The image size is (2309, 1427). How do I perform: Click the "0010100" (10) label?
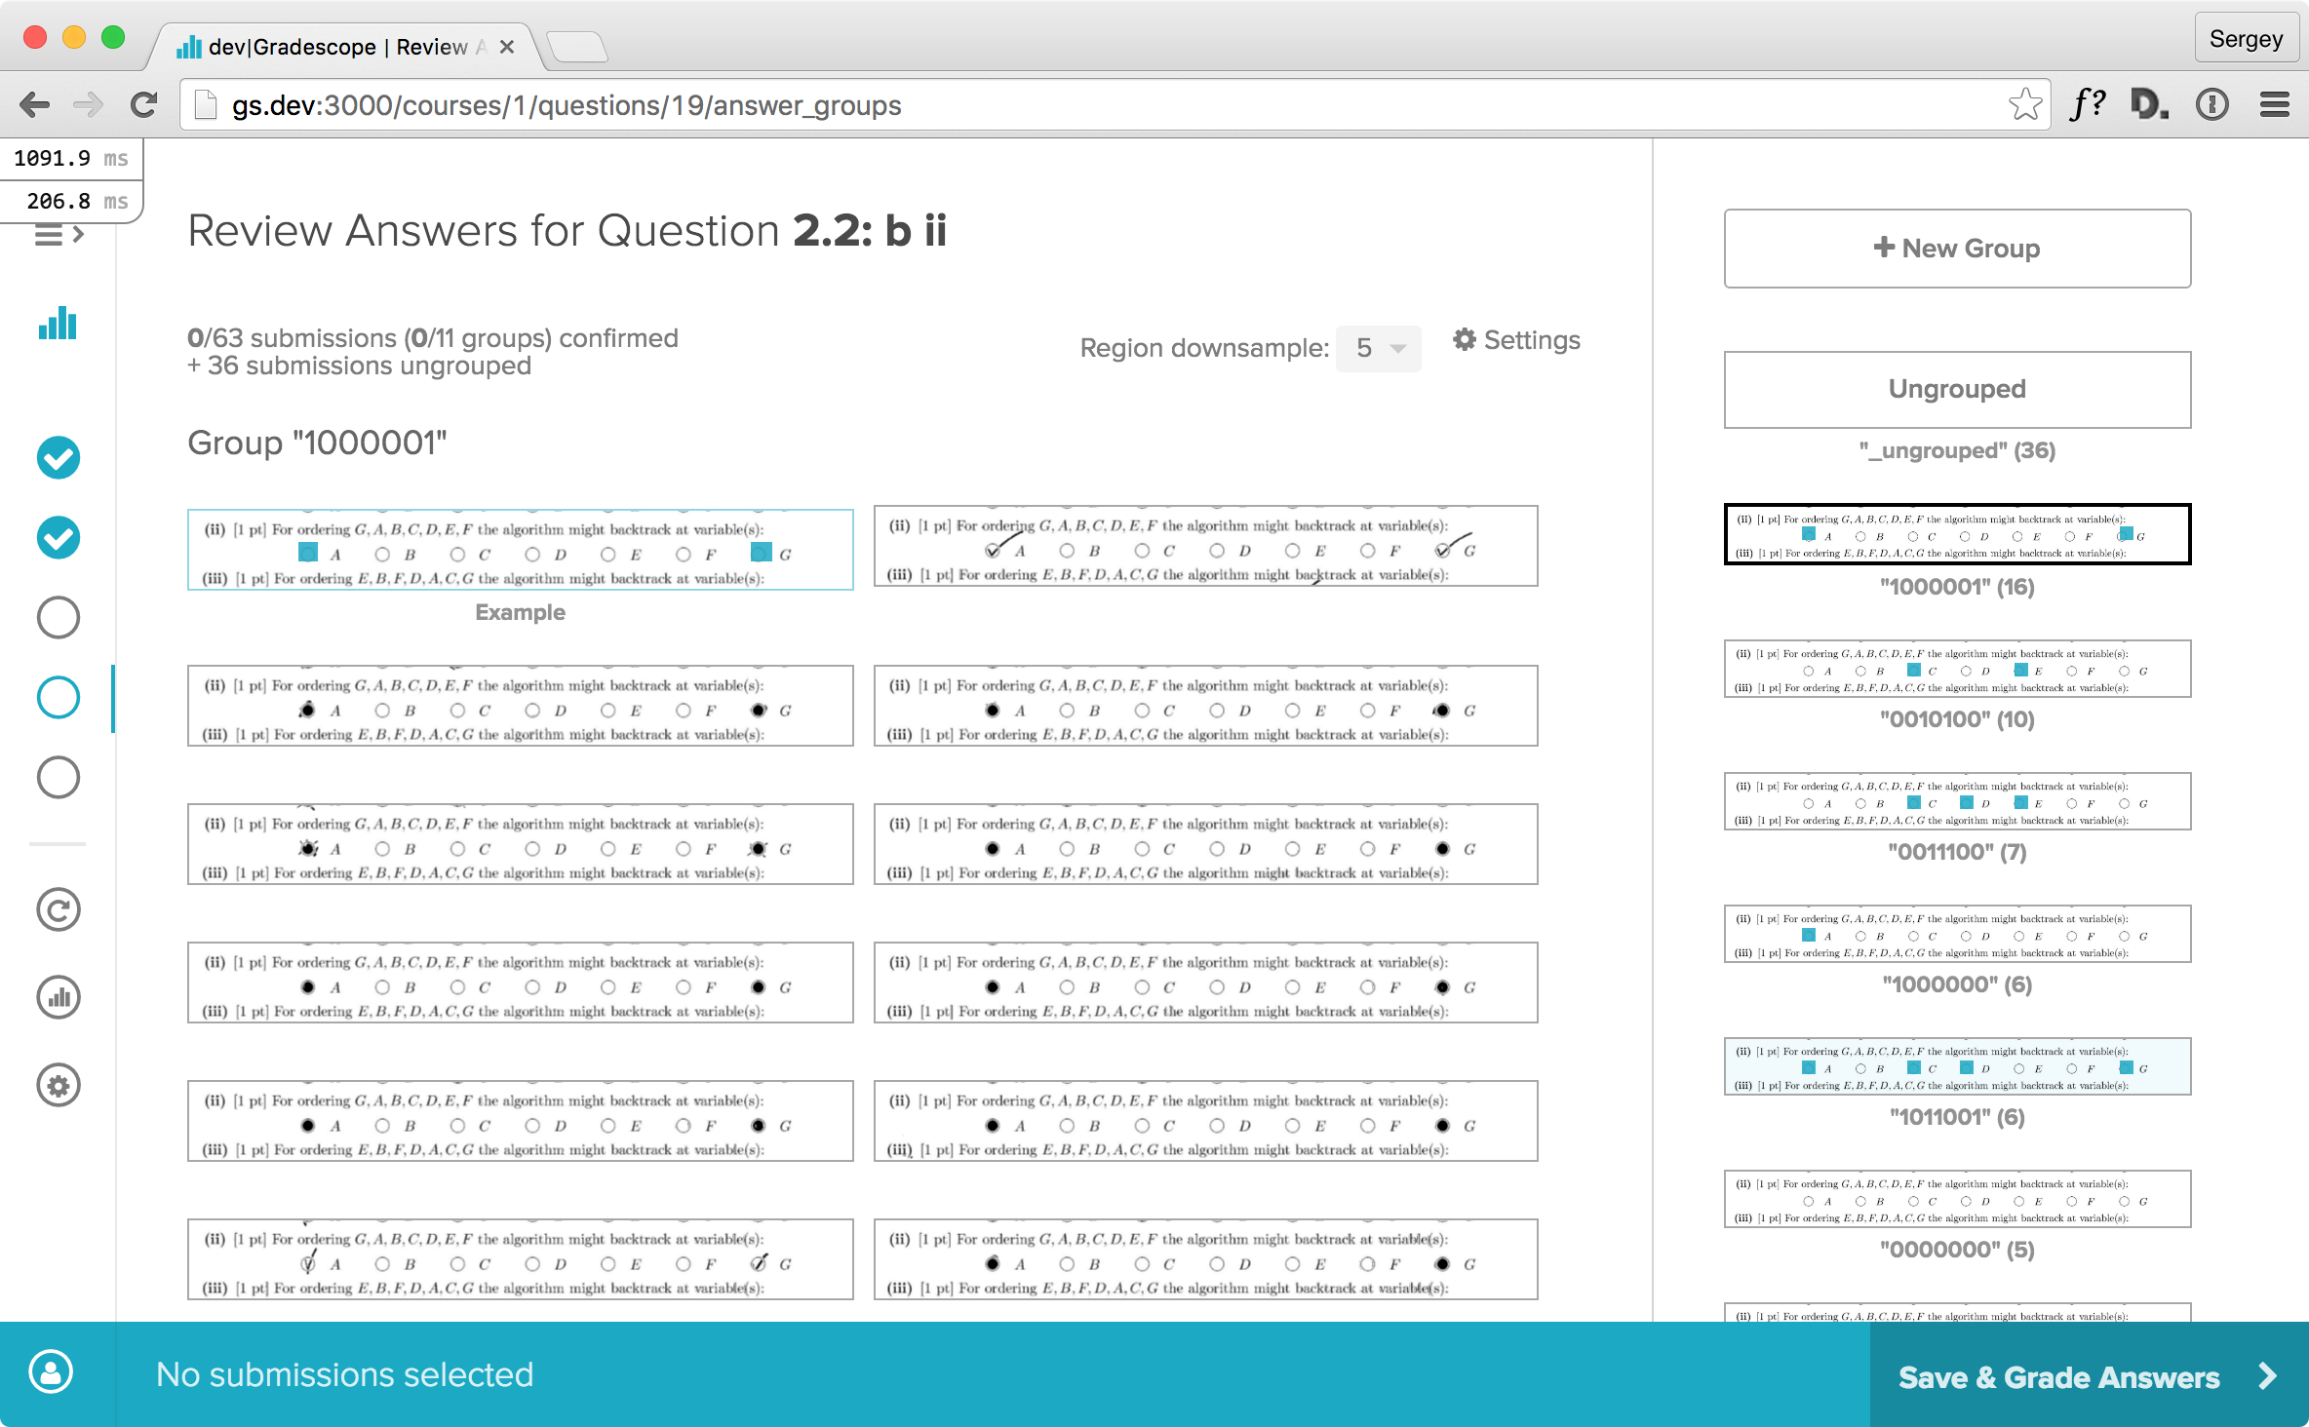click(x=1957, y=719)
